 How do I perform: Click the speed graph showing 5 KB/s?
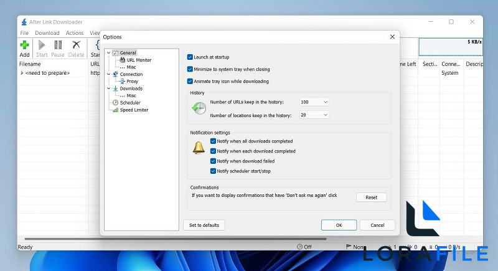click(x=451, y=47)
